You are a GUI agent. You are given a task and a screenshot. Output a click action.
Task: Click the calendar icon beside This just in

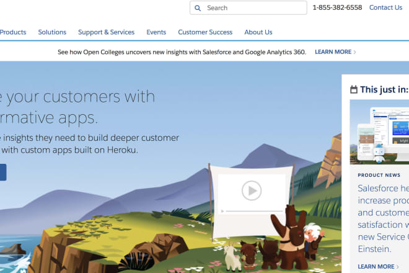point(354,89)
